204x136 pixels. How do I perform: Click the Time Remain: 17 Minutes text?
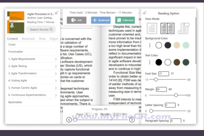[116, 13]
